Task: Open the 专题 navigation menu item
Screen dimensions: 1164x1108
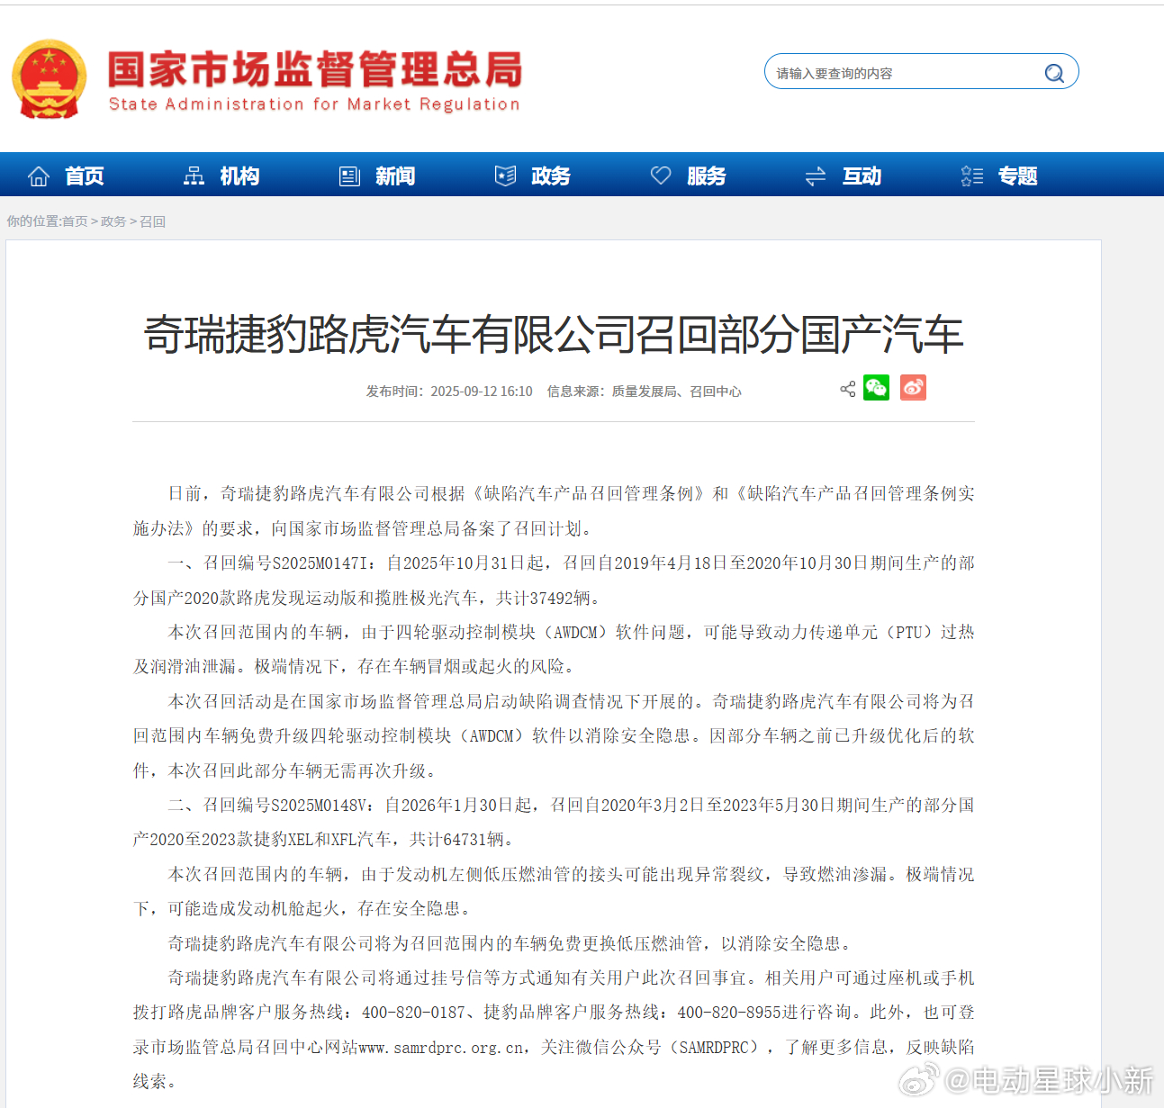Action: click(x=1018, y=176)
